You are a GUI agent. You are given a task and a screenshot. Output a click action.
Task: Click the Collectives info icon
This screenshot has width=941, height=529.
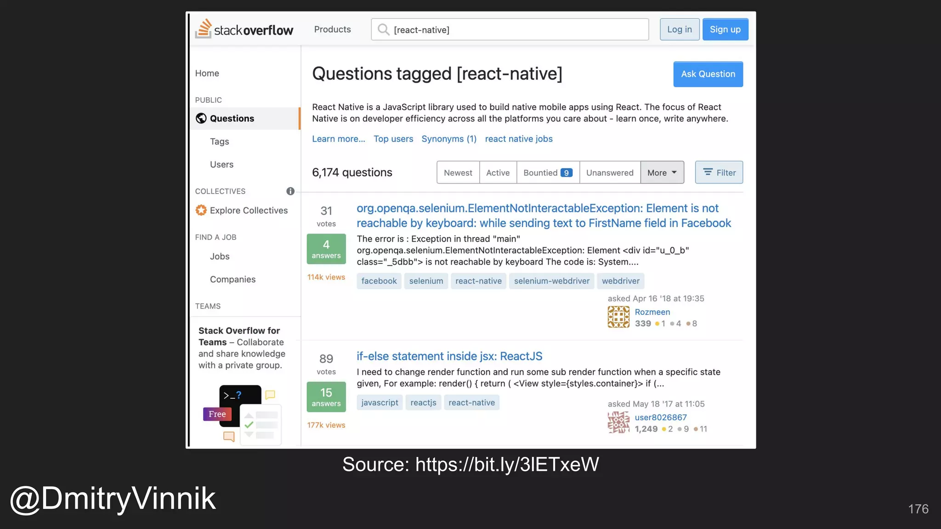click(x=290, y=191)
